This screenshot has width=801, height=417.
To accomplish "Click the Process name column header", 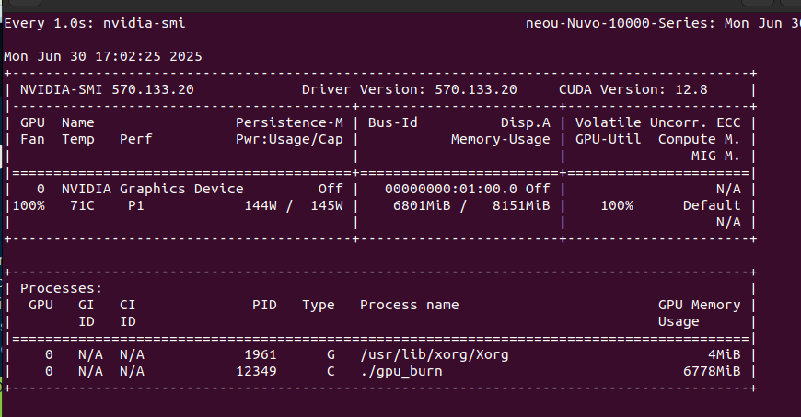I will 409,305.
